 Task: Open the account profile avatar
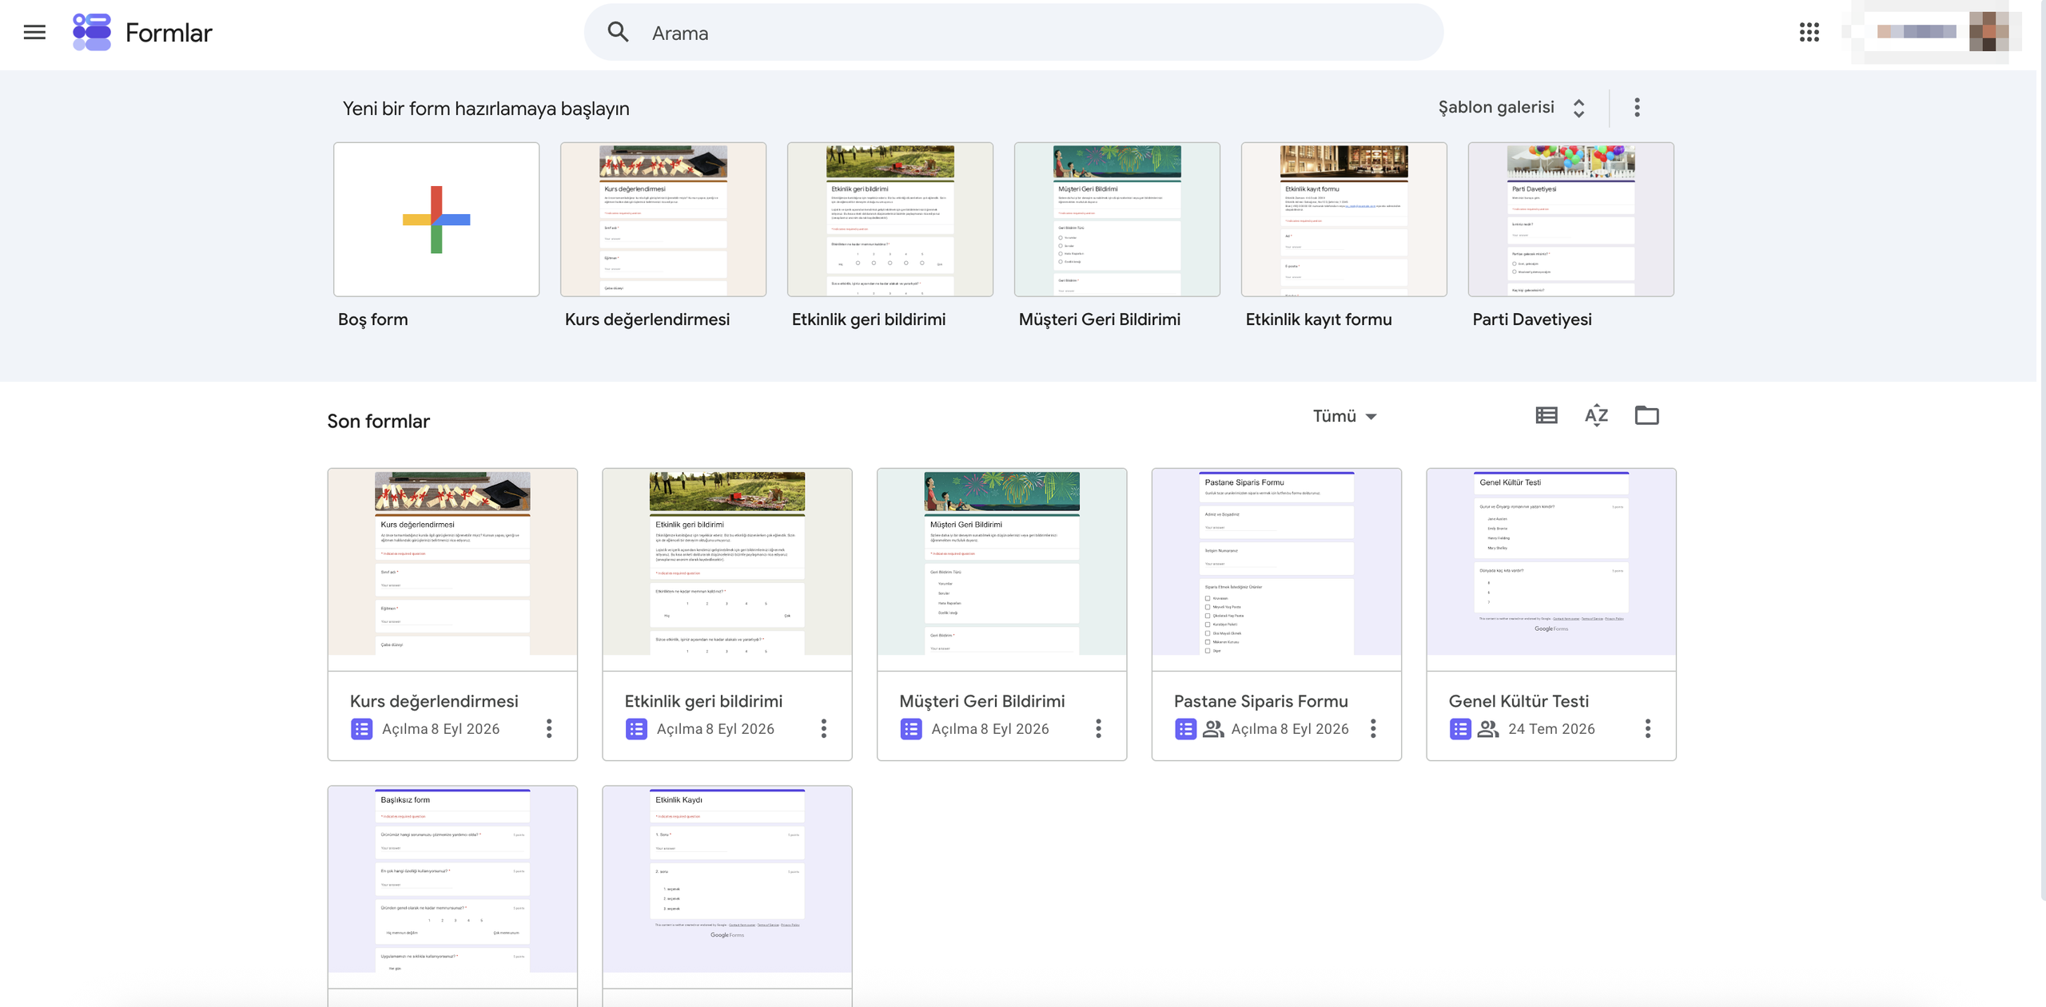coord(1989,32)
